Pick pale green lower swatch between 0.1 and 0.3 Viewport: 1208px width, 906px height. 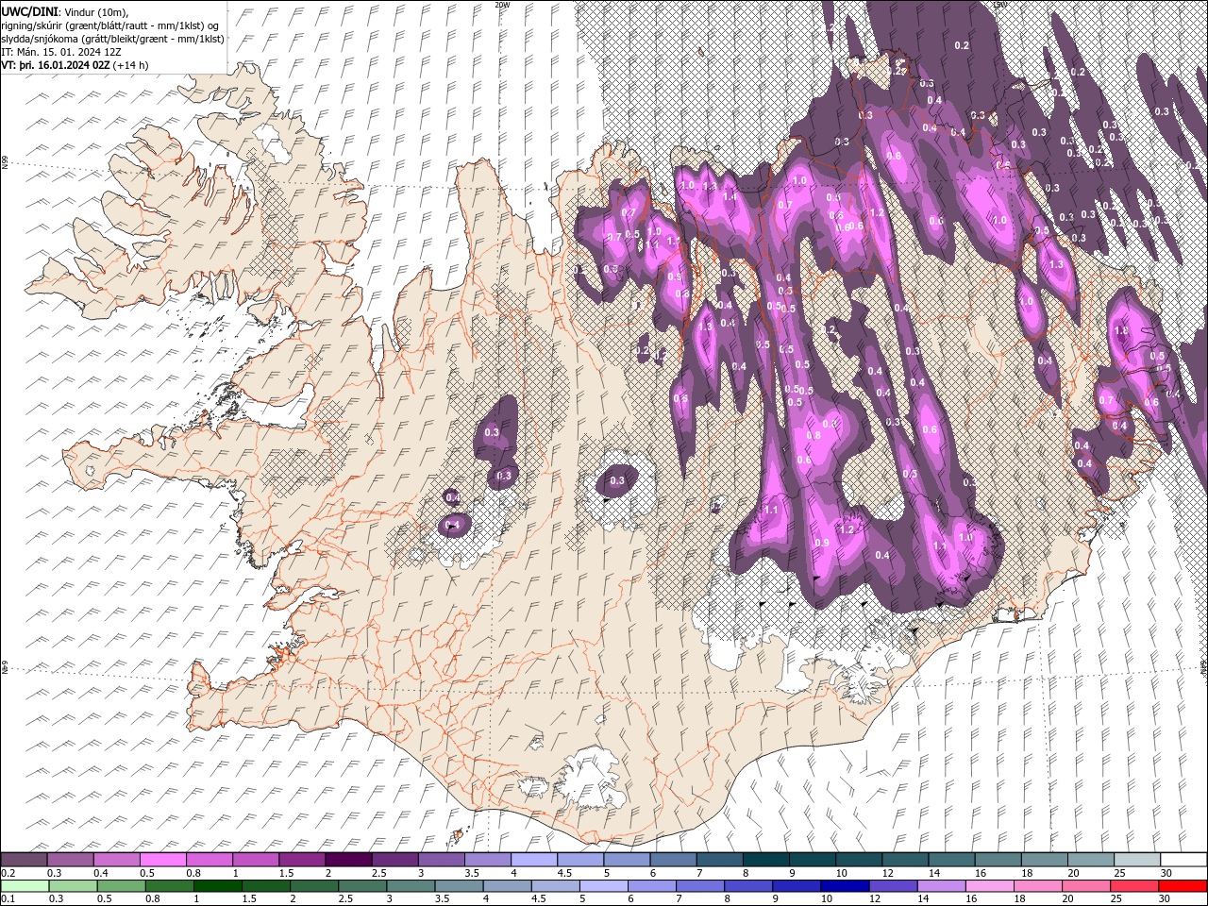(x=25, y=885)
